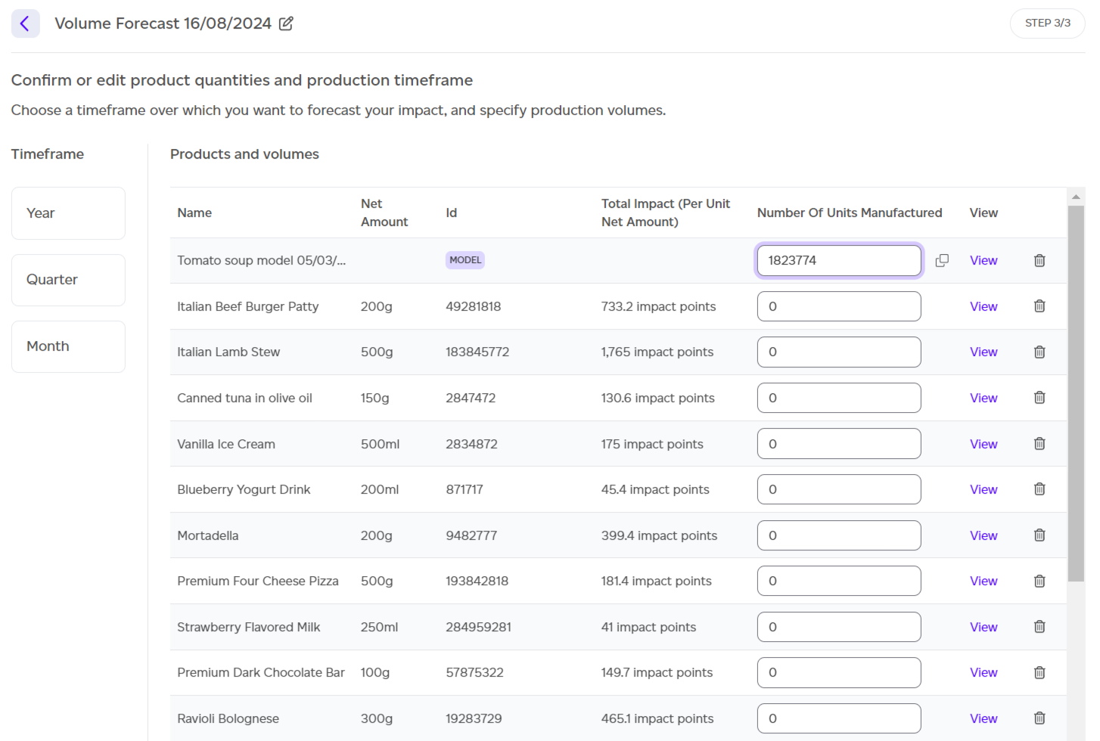Screen dimensions: 1100x741
Task: View the Vanilla Ice Cream product
Action: (x=983, y=444)
